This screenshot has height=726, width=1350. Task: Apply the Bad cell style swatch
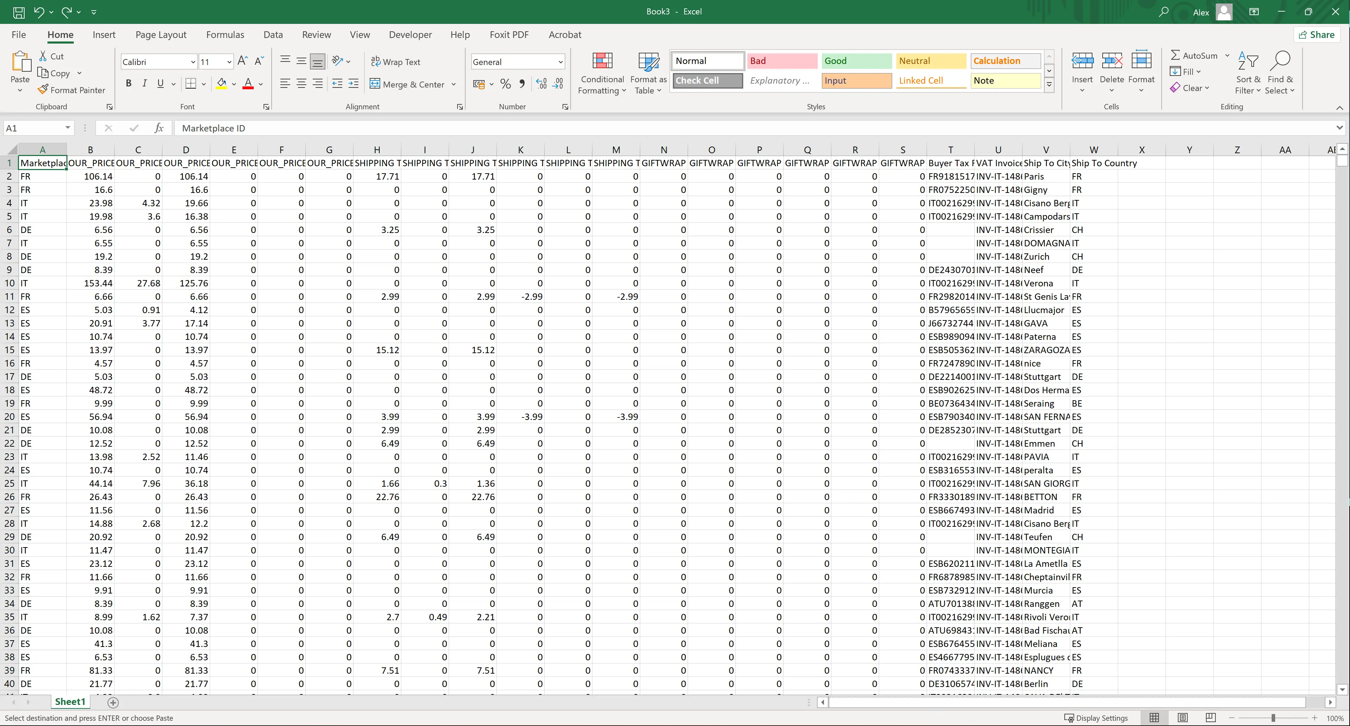[782, 61]
